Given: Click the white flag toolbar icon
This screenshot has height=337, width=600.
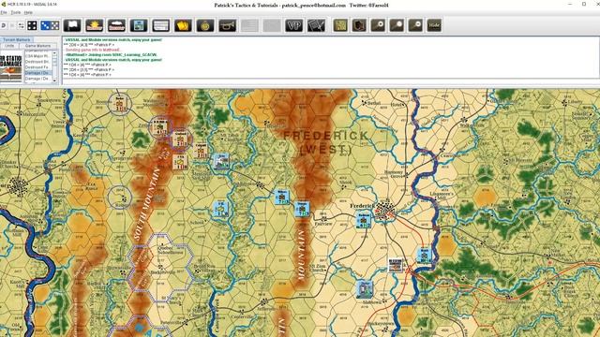Looking at the screenshot, I should point(72,25).
